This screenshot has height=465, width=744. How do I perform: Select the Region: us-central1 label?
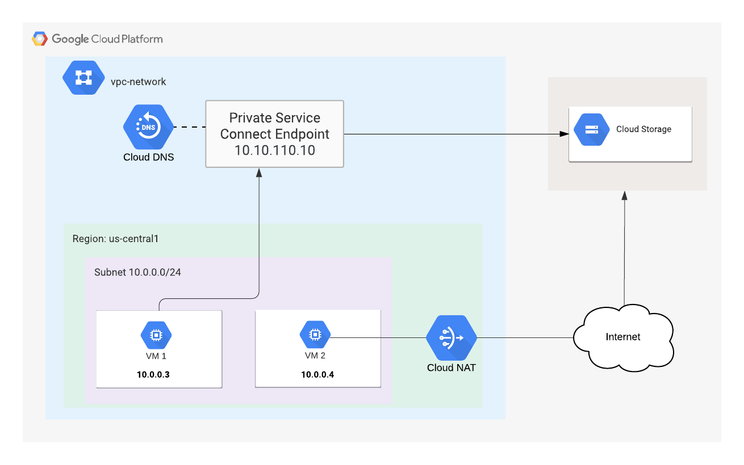pyautogui.click(x=115, y=239)
